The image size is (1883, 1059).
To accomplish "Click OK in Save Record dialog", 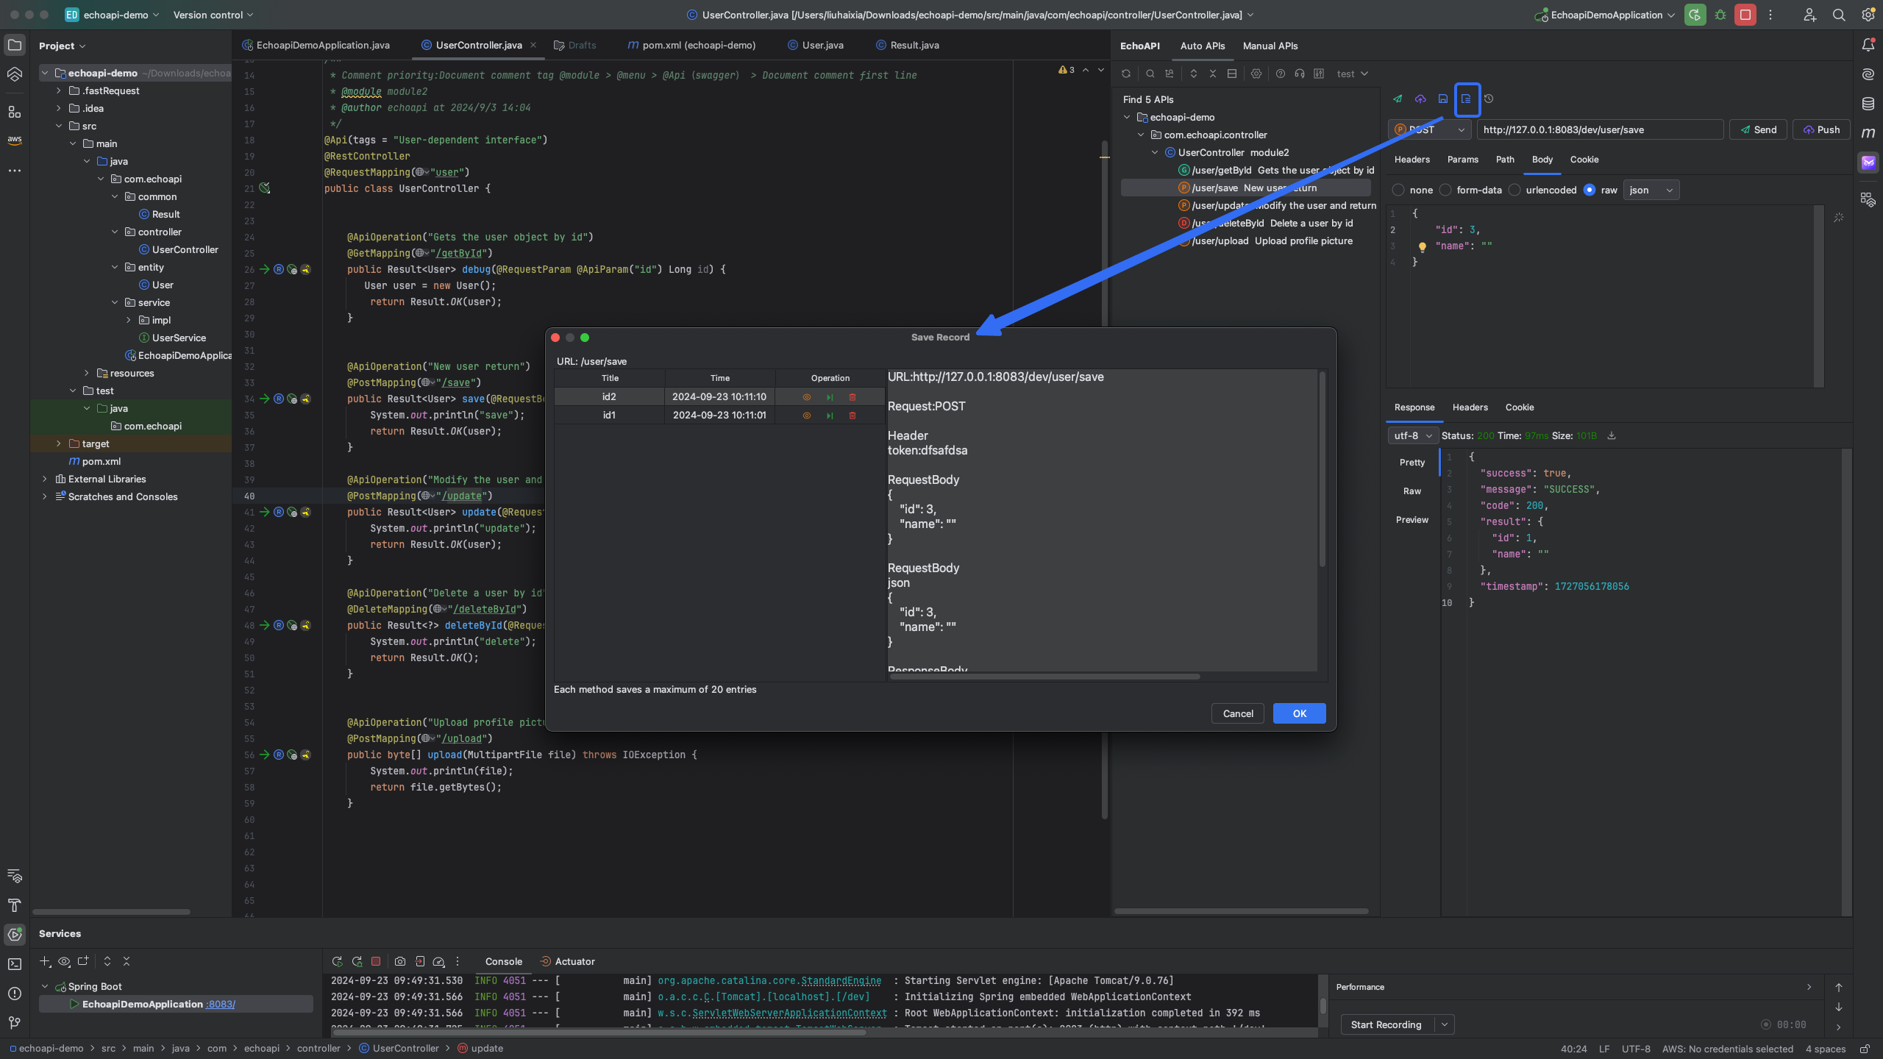I will coord(1299,713).
